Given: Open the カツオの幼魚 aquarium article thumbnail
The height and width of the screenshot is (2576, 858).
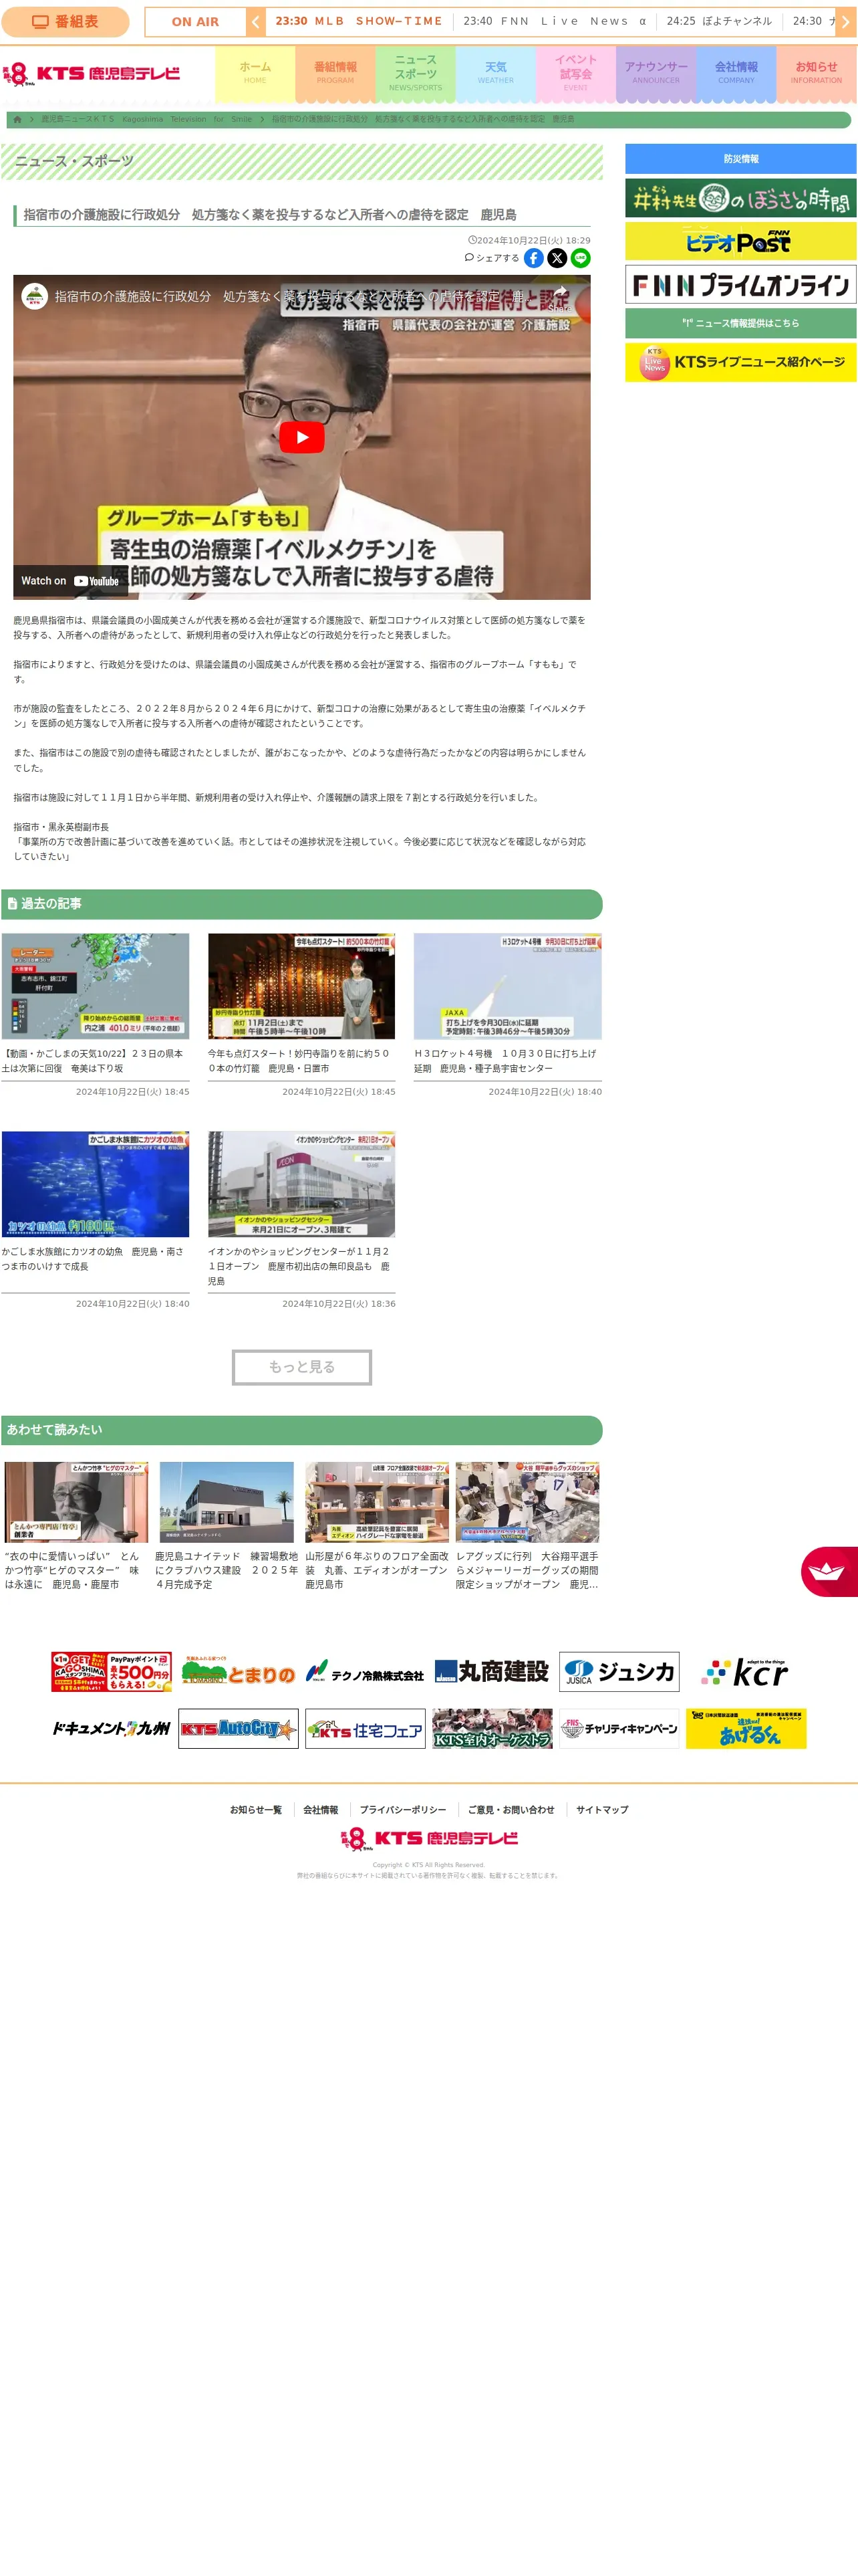Looking at the screenshot, I should click(95, 1184).
